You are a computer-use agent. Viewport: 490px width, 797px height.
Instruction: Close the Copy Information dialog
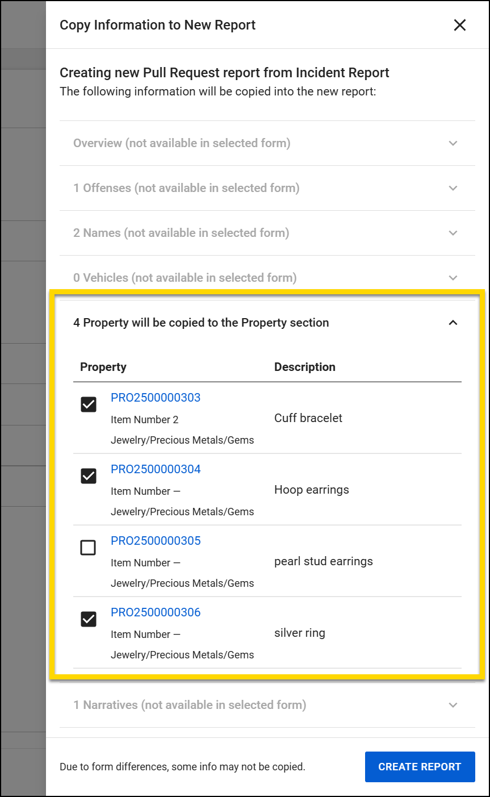[x=459, y=25]
